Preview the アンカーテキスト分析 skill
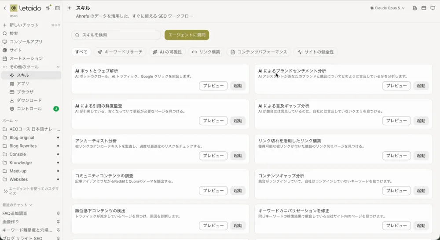440x240 pixels. (213, 156)
